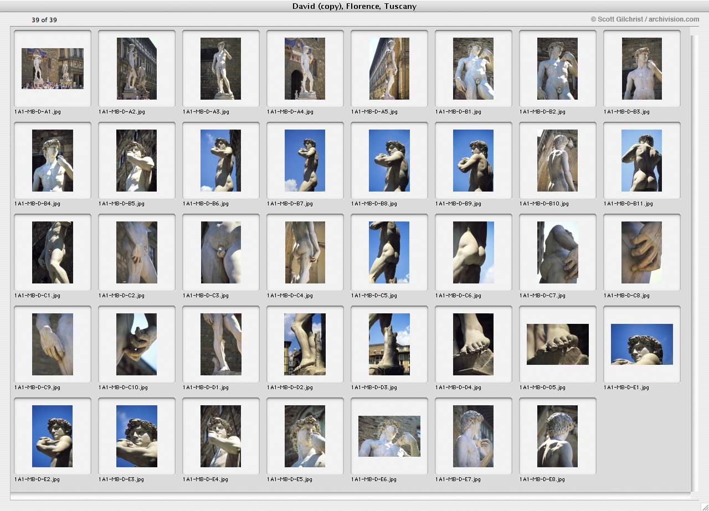View thumbnail 1A1-MB-D-A5.jpg
Viewport: 709px width, 511px height.
(x=389, y=69)
